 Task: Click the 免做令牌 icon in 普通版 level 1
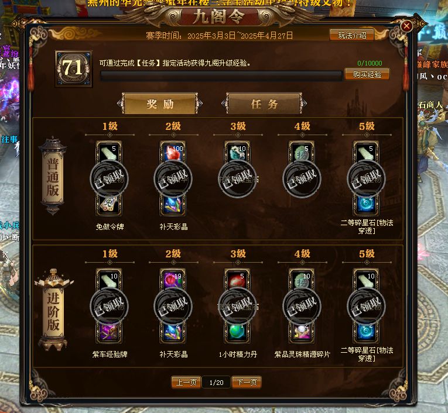pos(109,205)
